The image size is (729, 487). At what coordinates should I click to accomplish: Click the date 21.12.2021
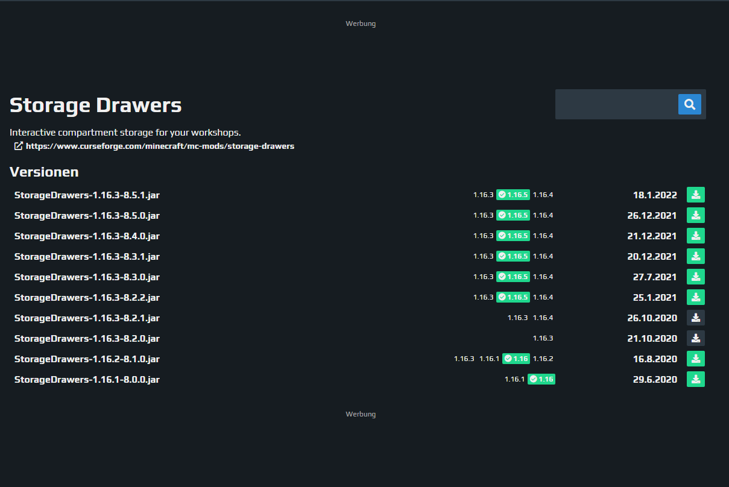click(652, 236)
